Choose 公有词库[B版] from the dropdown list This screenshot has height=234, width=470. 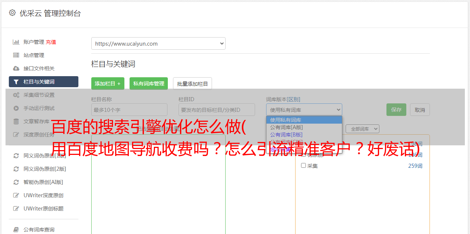304,135
